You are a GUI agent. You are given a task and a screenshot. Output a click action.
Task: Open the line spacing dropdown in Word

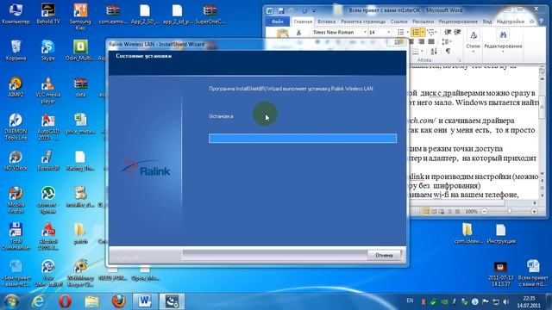click(x=447, y=42)
